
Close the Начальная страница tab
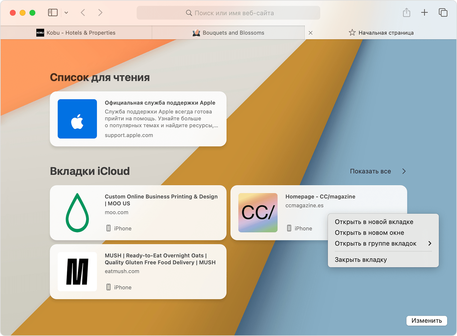tap(311, 33)
